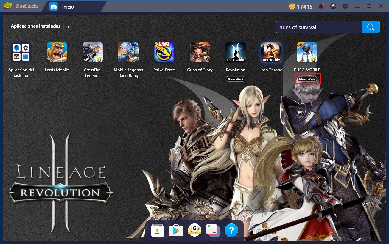The width and height of the screenshot is (389, 244).
Task: Click the Aplicaciones instaladas heading
Action: (35, 26)
